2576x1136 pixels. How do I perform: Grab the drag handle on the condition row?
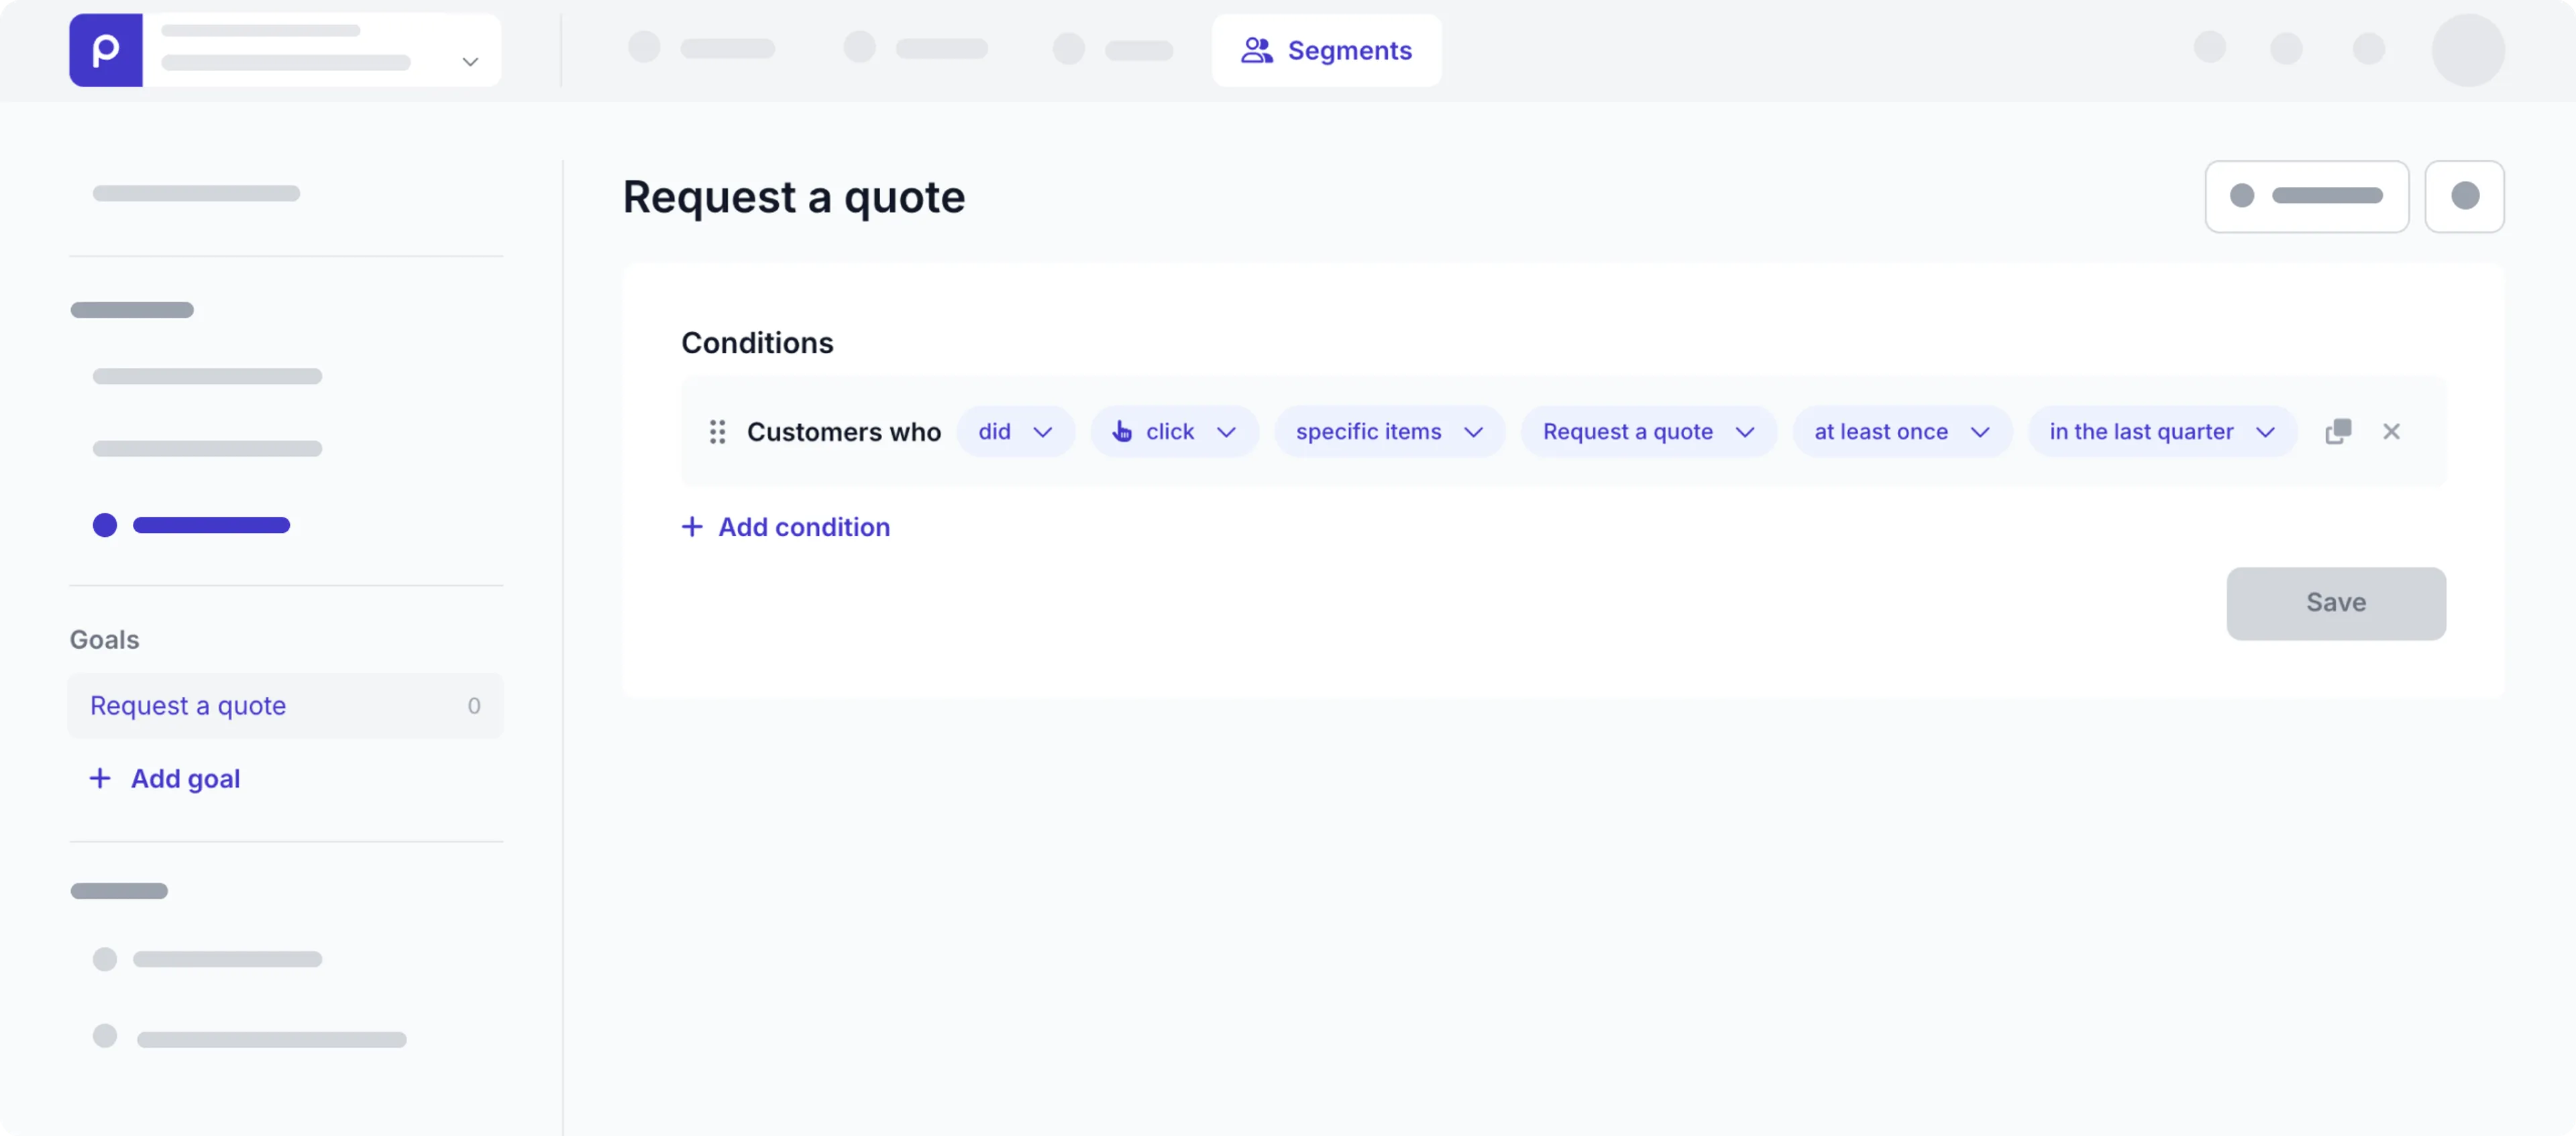click(x=717, y=431)
